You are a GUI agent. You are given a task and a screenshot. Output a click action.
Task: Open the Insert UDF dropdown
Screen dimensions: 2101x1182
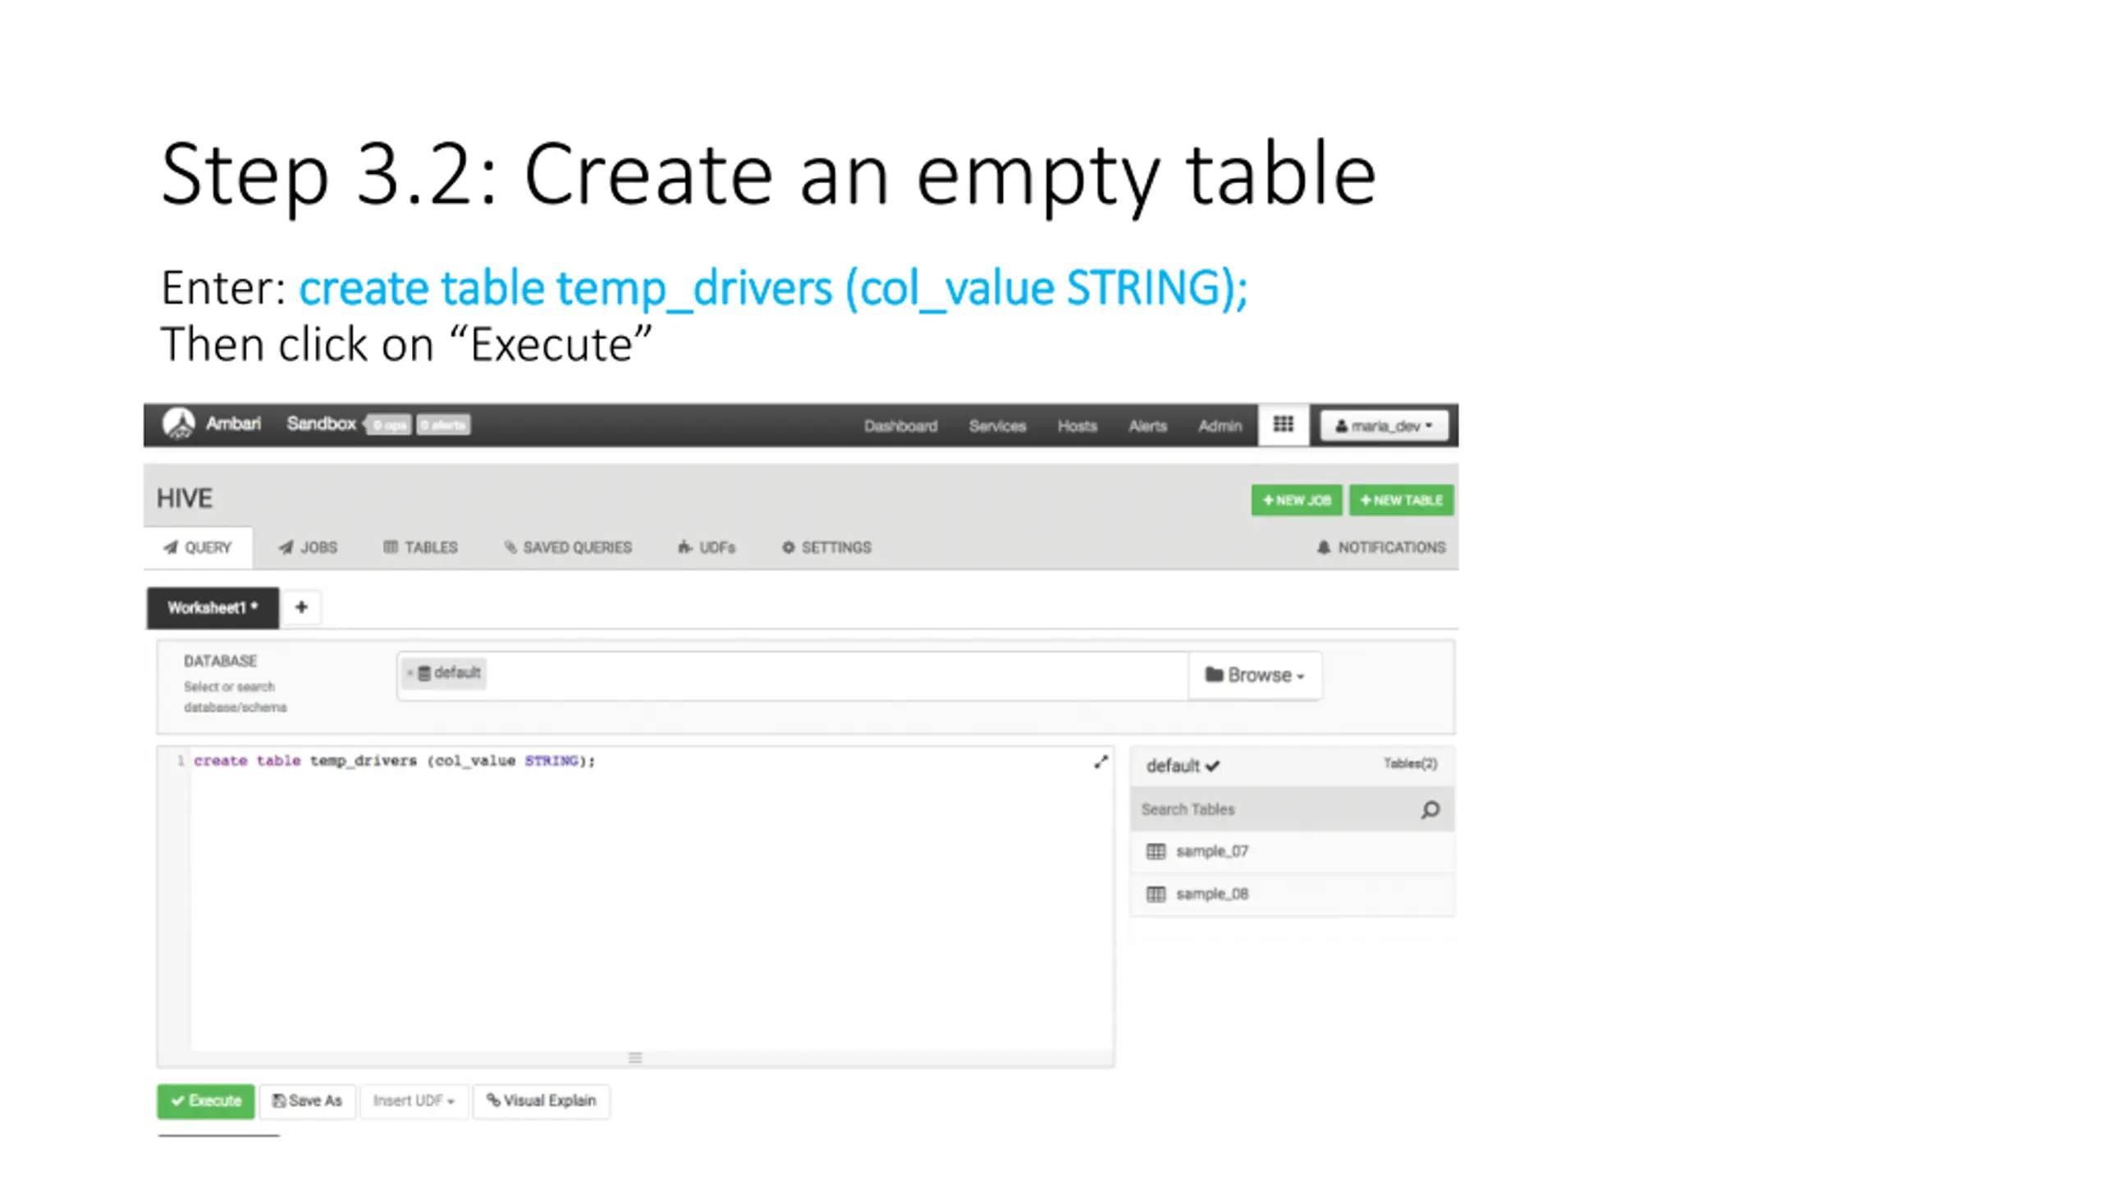(x=414, y=1102)
